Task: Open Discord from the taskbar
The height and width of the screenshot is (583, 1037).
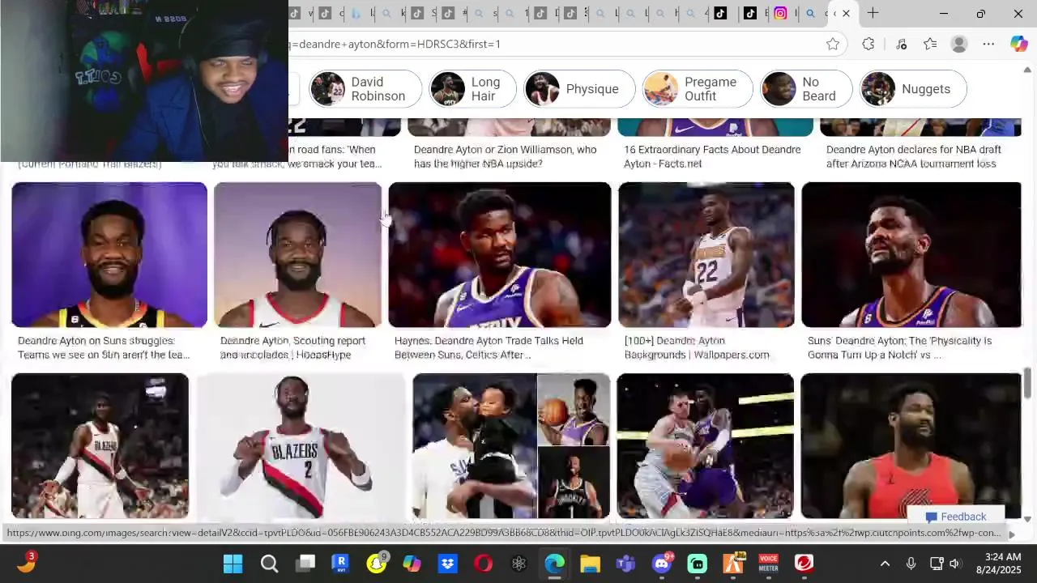Action: pos(662,564)
